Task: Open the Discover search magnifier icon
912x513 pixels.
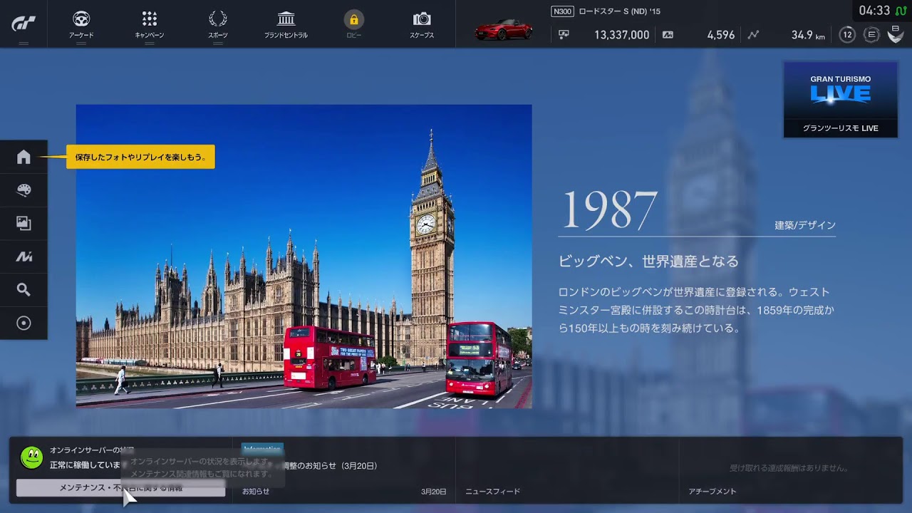Action: coord(24,290)
